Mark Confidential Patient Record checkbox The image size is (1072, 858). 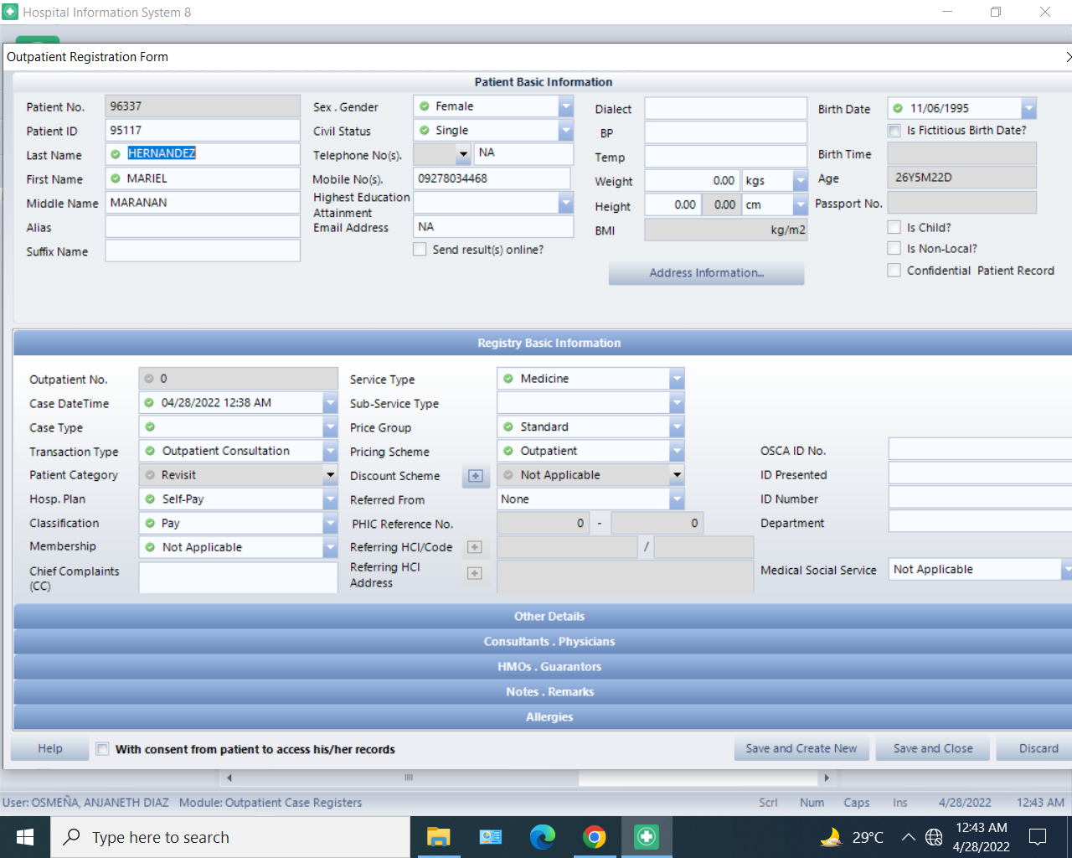(894, 271)
